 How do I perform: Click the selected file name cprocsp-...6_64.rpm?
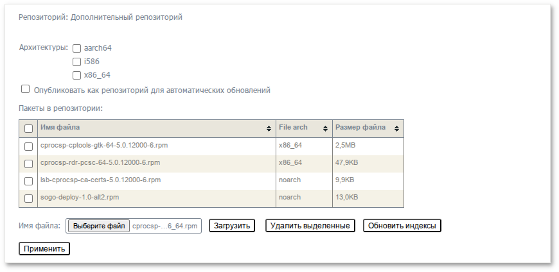(165, 226)
